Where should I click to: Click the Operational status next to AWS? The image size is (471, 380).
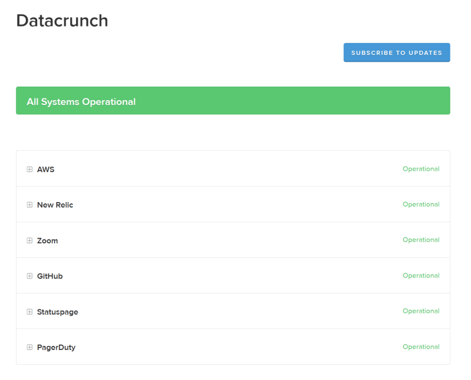coord(421,169)
